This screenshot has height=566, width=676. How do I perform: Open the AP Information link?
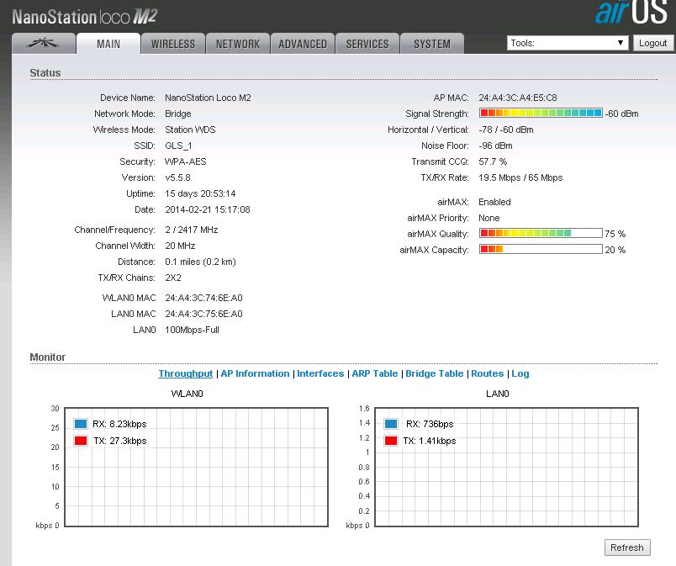256,373
